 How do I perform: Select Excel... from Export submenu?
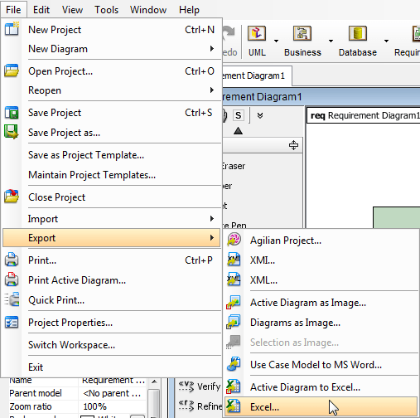coord(321,407)
